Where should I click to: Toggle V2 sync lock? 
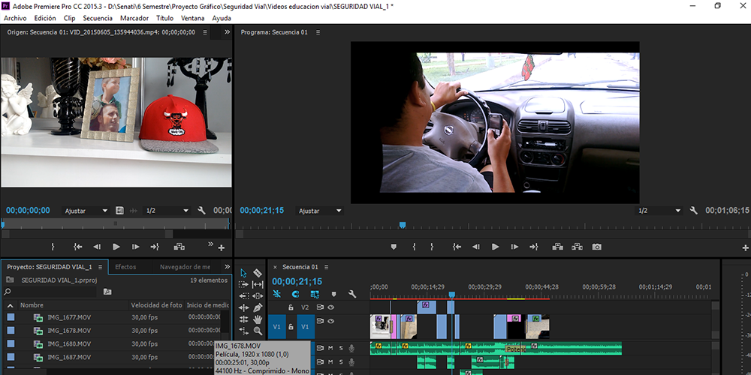[x=320, y=307]
